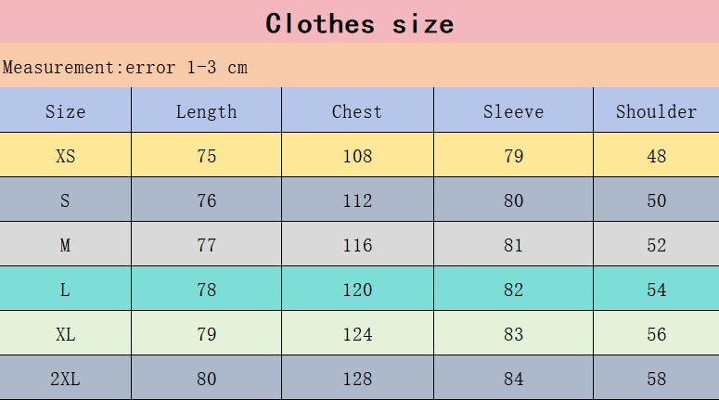The image size is (719, 400).
Task: Select the Shoulder column header
Action: pos(656,111)
